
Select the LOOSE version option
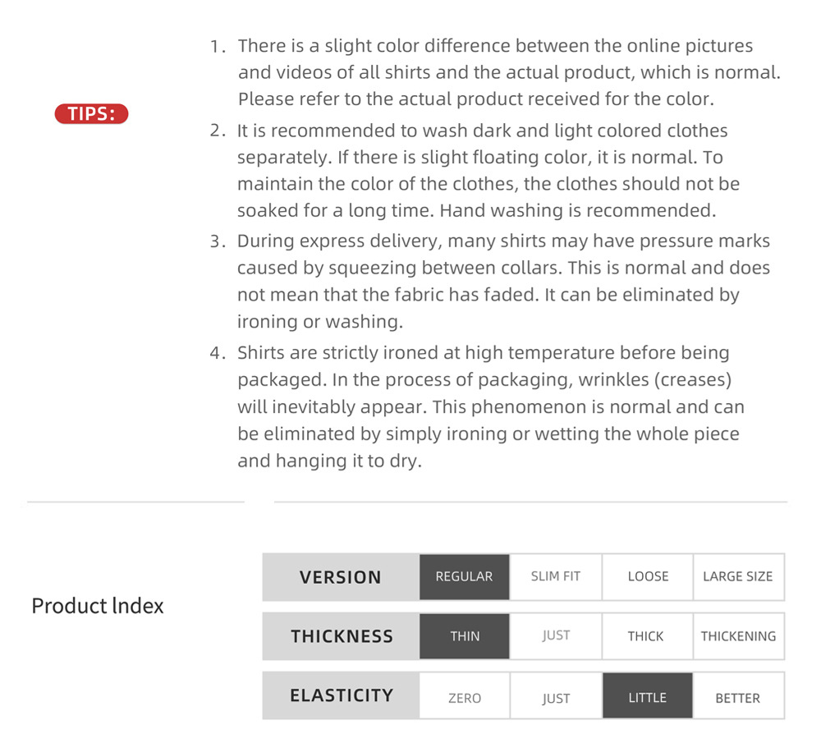click(x=648, y=576)
